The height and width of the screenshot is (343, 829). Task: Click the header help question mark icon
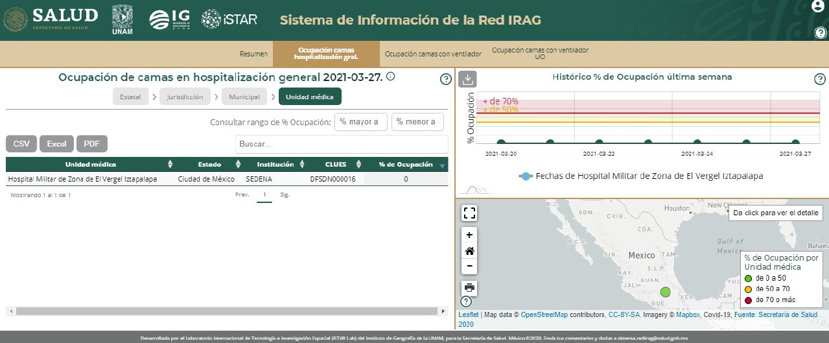(x=820, y=33)
